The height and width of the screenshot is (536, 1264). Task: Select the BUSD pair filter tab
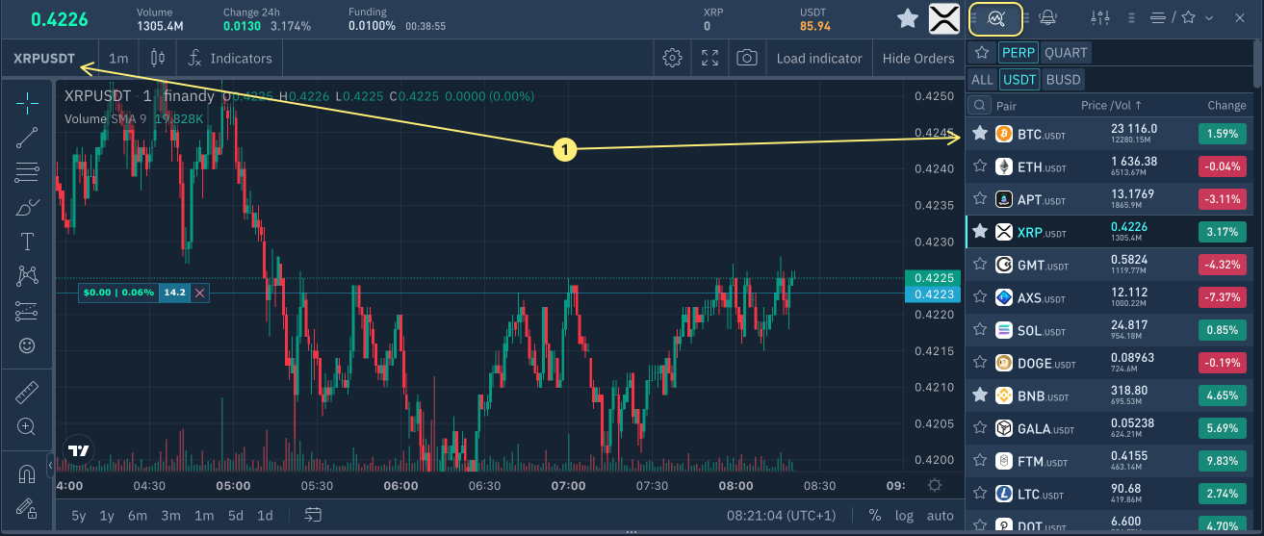point(1063,79)
